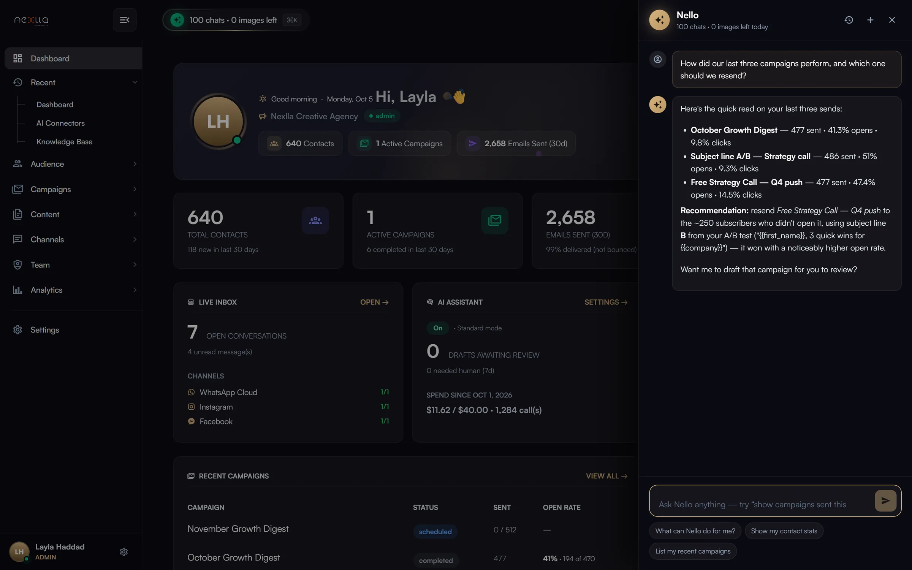Viewport: 912px width, 570px height.
Task: Click the Nello sparkle avatar in panel header
Action: pos(659,20)
